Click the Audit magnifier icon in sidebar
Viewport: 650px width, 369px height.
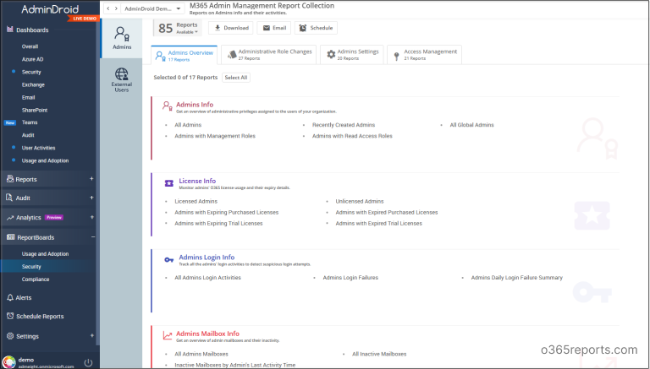pyautogui.click(x=9, y=198)
